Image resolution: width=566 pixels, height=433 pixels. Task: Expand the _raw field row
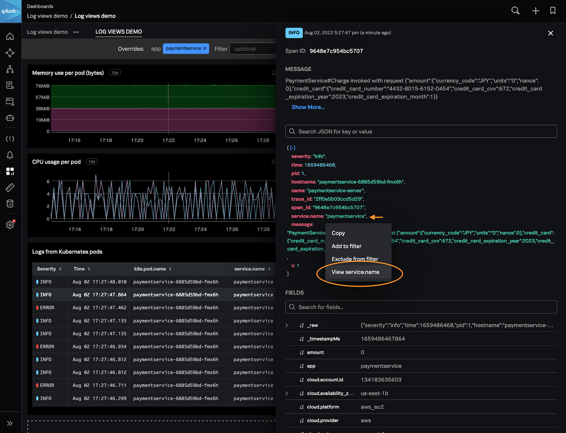(287, 325)
